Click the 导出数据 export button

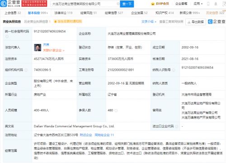click(x=196, y=22)
